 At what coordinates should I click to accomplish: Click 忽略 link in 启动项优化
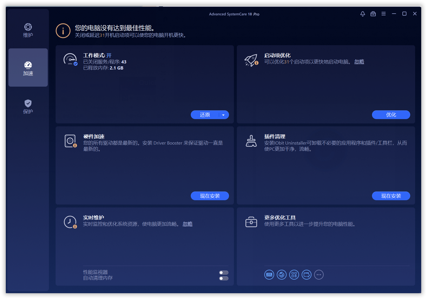[359, 62]
